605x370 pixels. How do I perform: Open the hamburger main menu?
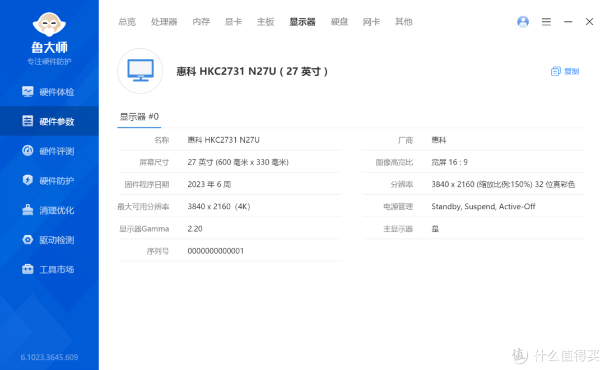click(x=546, y=22)
